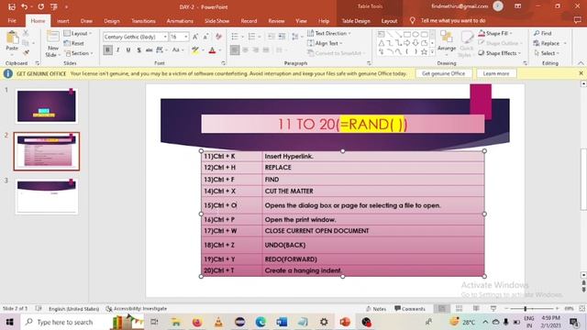Justify the text in Paragraph group

click(x=266, y=49)
